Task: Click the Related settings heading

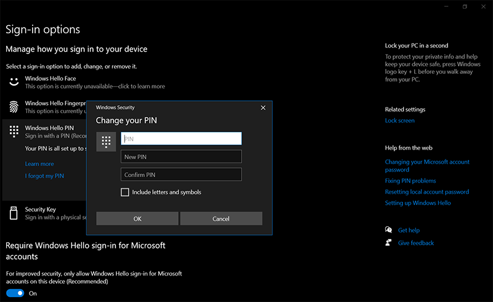Action: pos(405,109)
